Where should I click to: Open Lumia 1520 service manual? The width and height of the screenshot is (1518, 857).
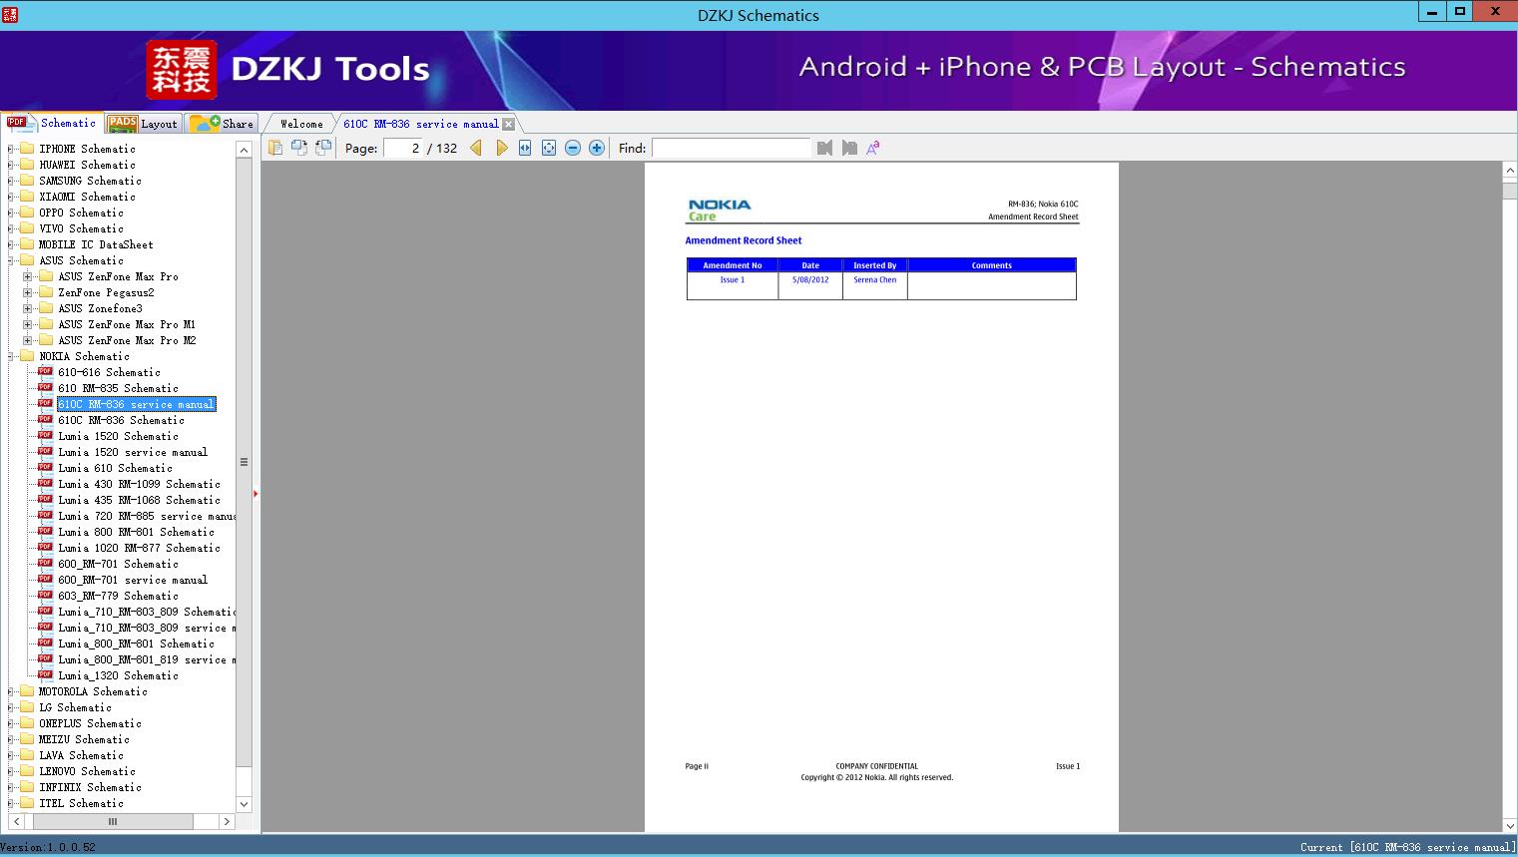(x=133, y=452)
